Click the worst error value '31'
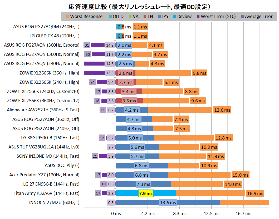 click(87, 45)
